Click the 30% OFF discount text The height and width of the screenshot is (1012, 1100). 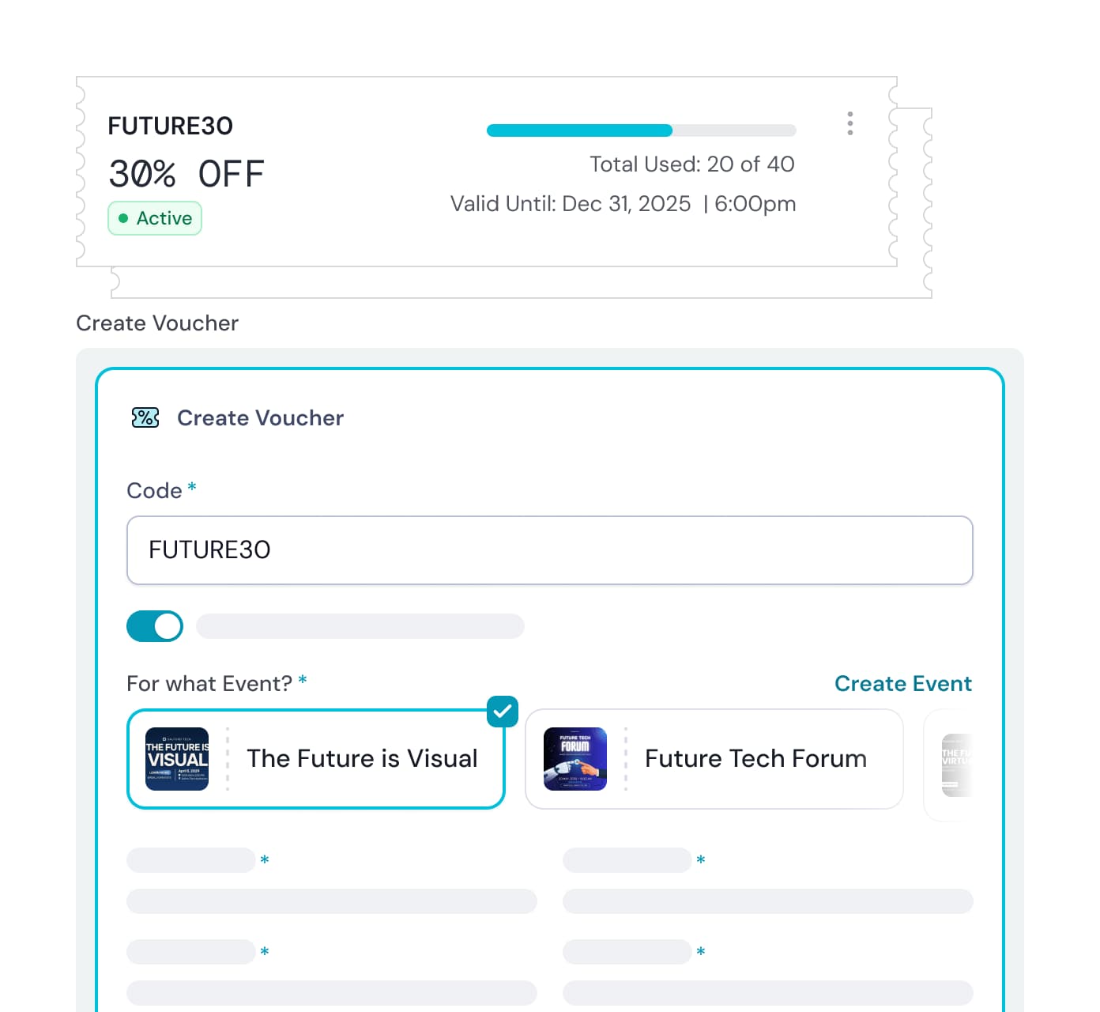coord(186,174)
